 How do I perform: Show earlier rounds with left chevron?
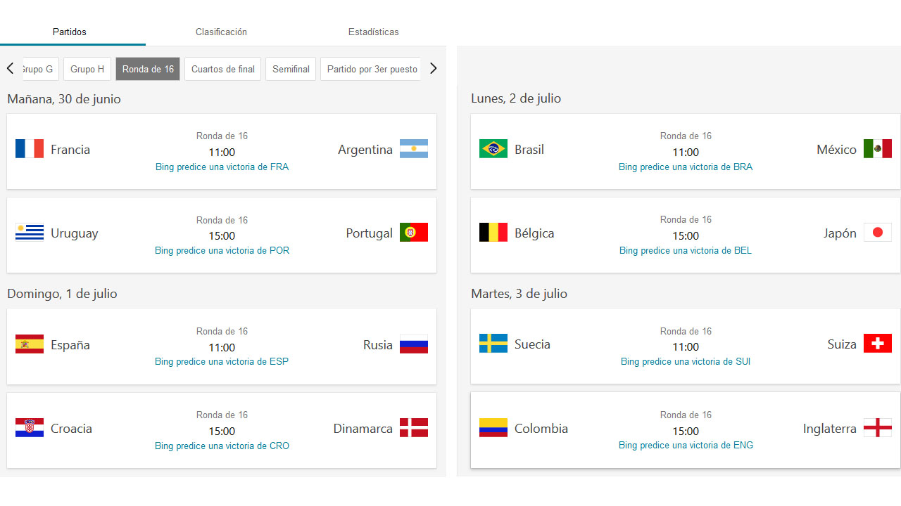[10, 69]
